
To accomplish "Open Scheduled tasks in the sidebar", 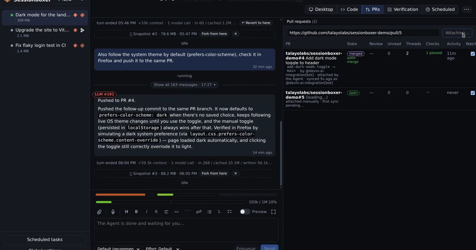I will [45, 240].
